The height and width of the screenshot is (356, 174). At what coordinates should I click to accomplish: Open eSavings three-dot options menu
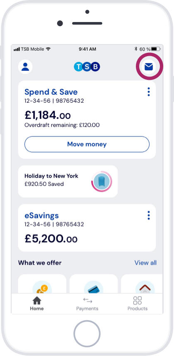click(149, 215)
